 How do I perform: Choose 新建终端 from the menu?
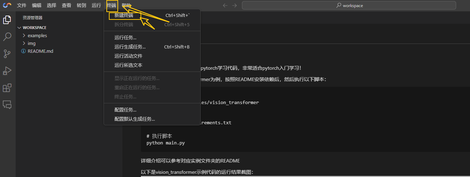coord(152,16)
